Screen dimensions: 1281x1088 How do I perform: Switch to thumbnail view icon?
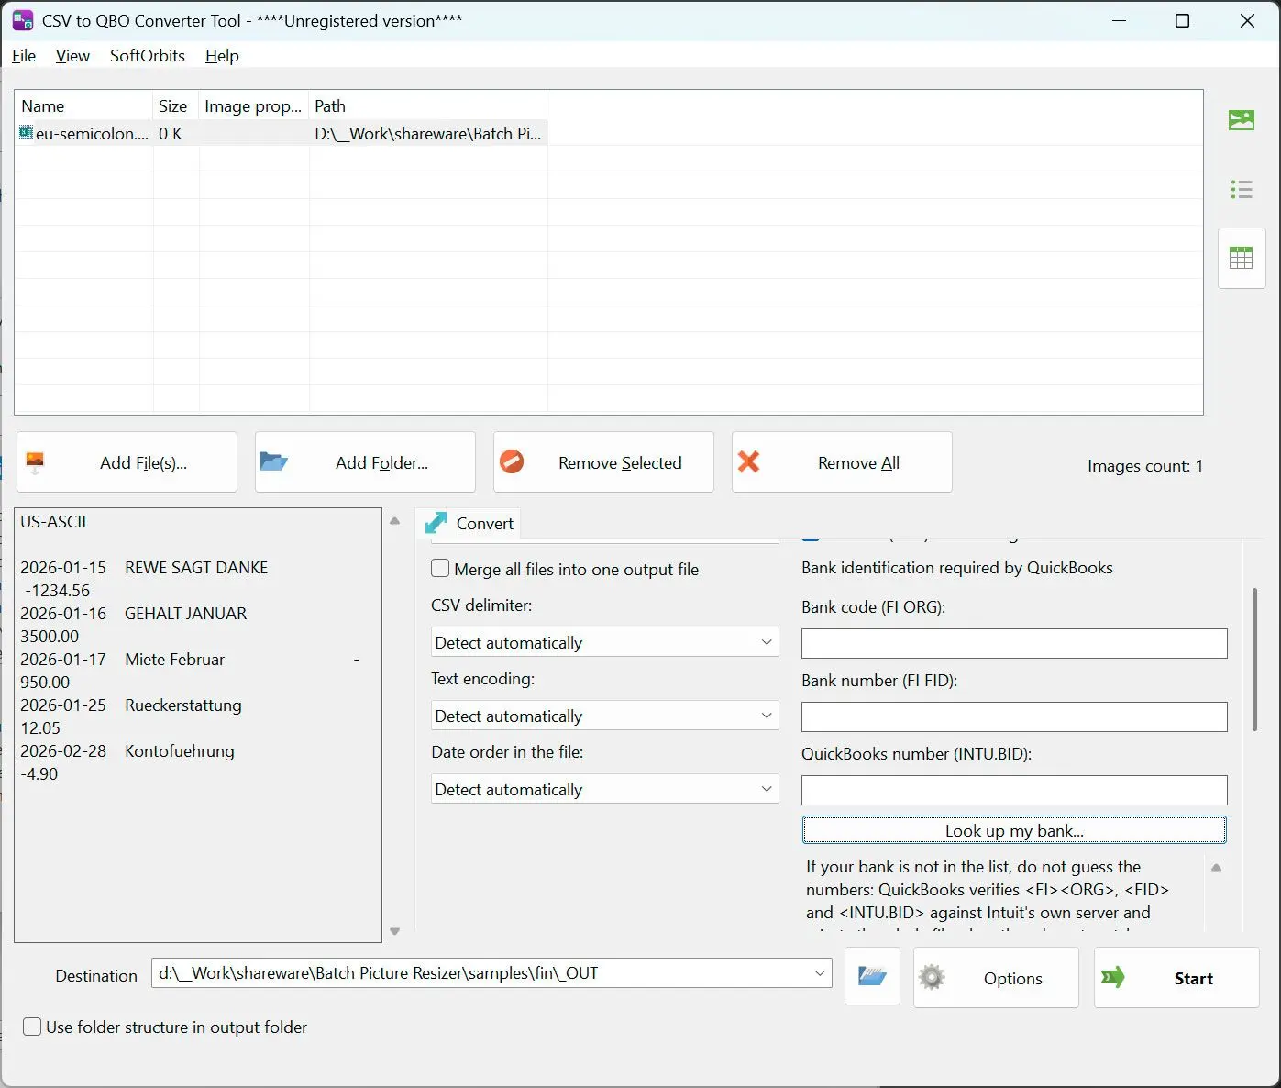pos(1241,120)
